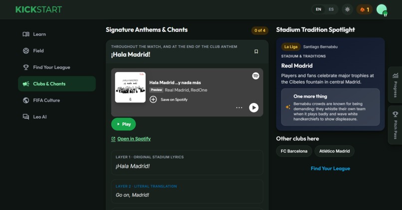402x210 pixels.
Task: Click the Hala Madrid album cover thumbnail
Action: pos(130,87)
